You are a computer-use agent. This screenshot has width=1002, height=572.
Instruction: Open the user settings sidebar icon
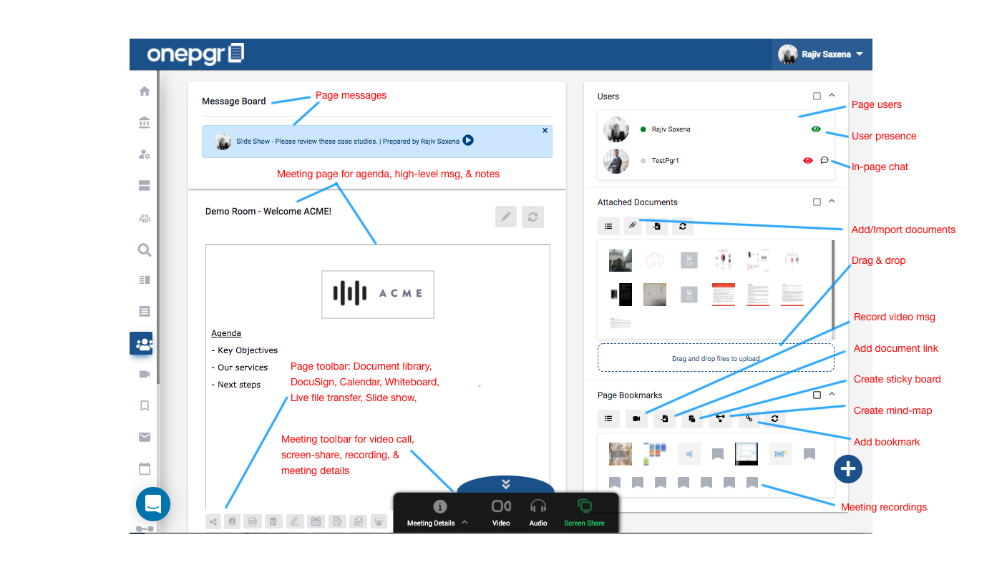[x=145, y=154]
